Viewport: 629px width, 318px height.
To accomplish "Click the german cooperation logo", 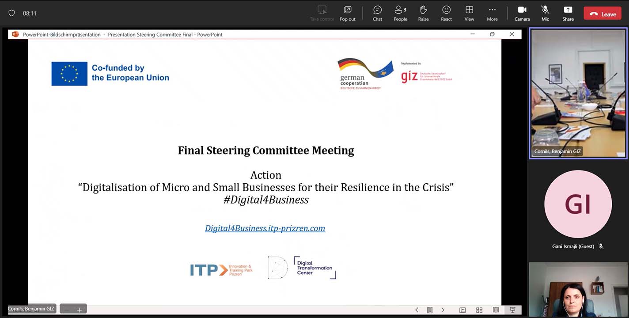I will pyautogui.click(x=365, y=74).
